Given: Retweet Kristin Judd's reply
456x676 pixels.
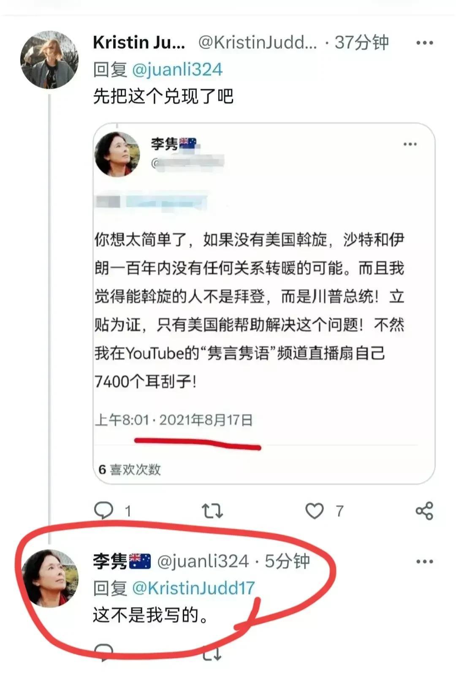Looking at the screenshot, I should coord(212,511).
